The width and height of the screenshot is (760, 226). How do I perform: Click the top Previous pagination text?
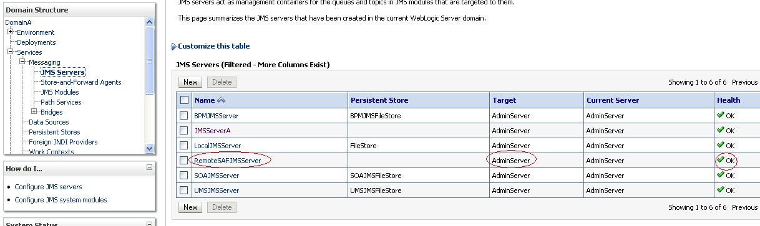tap(744, 82)
